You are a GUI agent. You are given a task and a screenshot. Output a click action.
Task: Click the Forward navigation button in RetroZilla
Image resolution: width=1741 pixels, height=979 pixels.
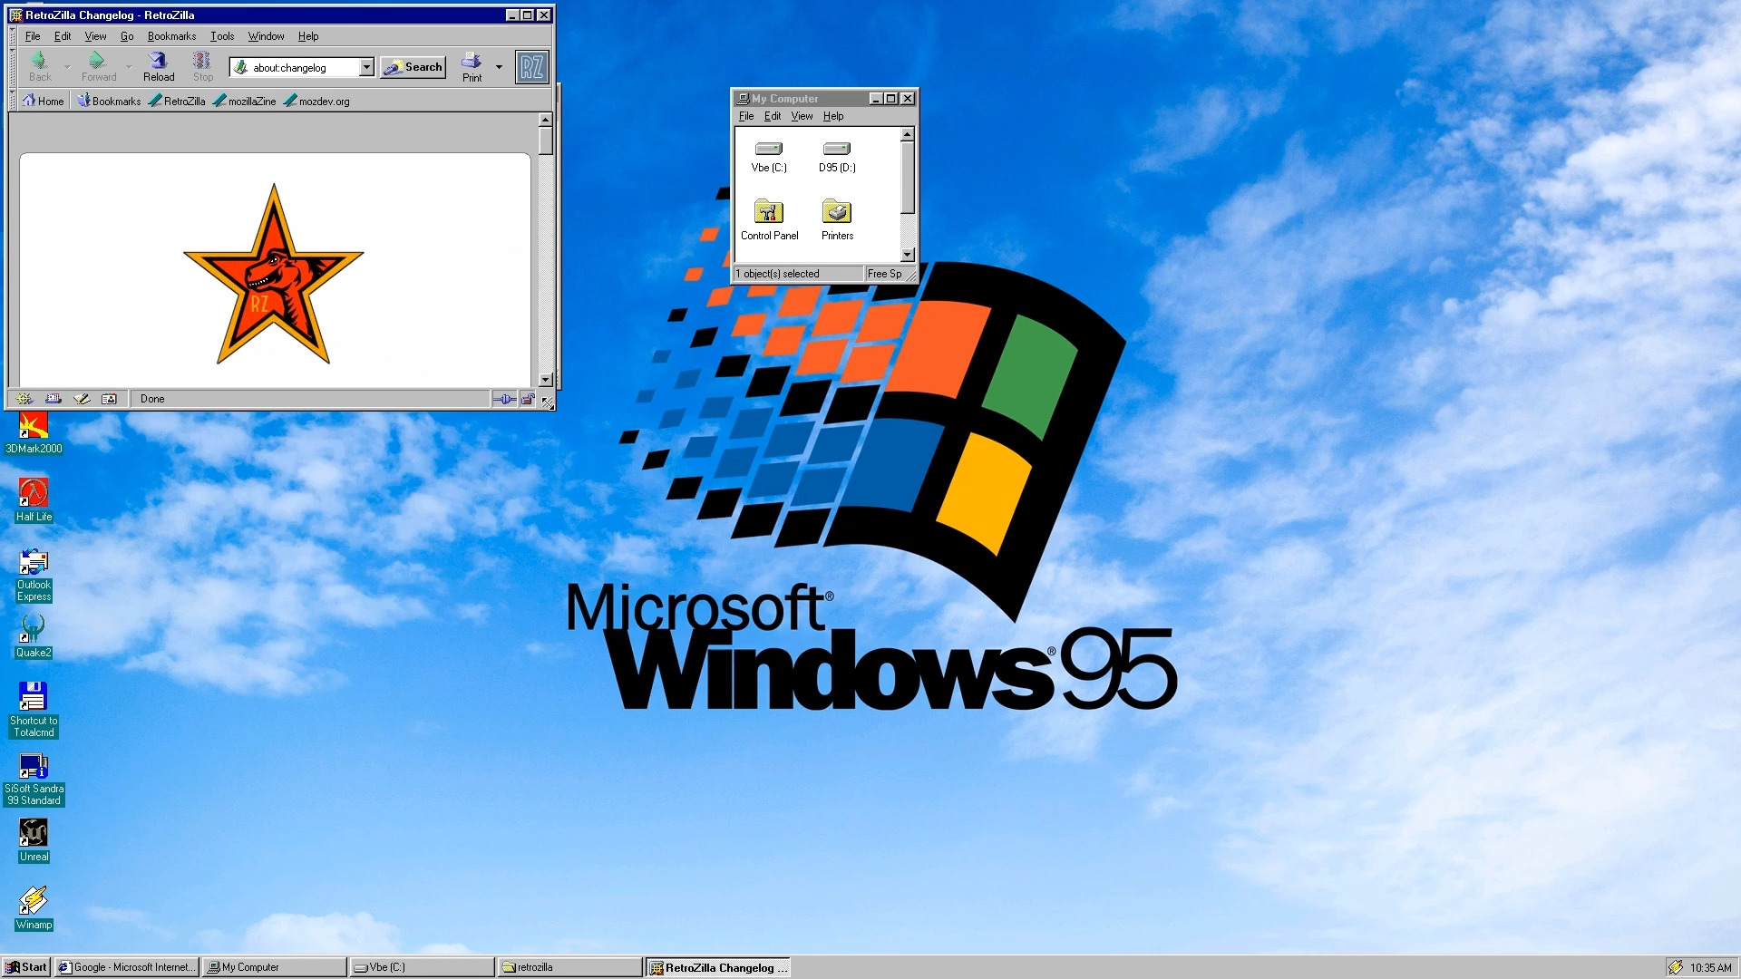click(x=98, y=66)
